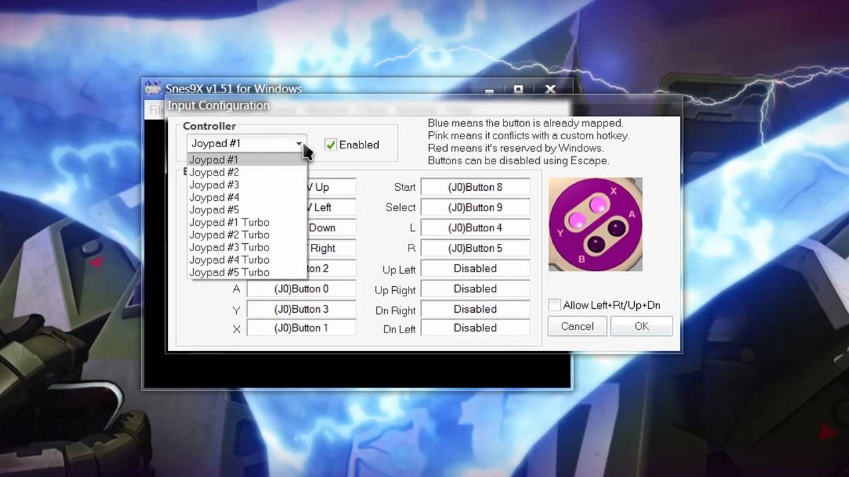This screenshot has height=477, width=849.
Task: Edit the A button mapping field
Action: [x=301, y=289]
